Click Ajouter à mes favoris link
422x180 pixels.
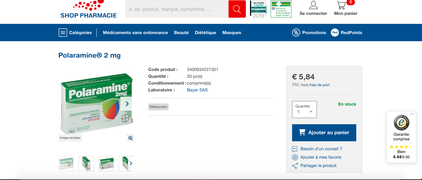(321, 157)
